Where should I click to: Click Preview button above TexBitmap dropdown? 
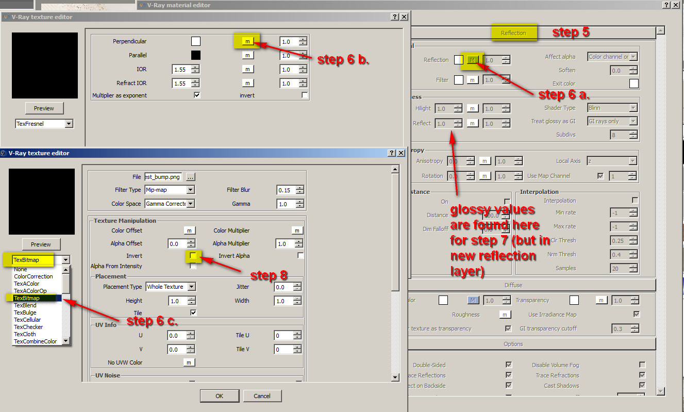[x=41, y=244]
